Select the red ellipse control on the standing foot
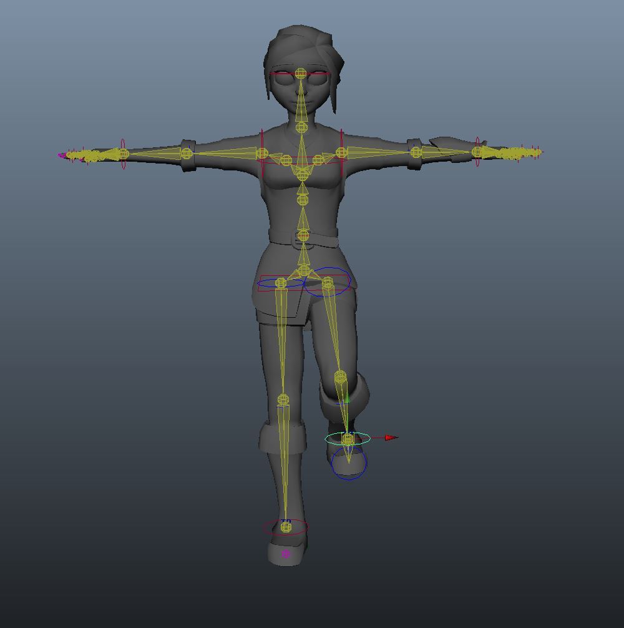This screenshot has width=624, height=628. pyautogui.click(x=266, y=527)
